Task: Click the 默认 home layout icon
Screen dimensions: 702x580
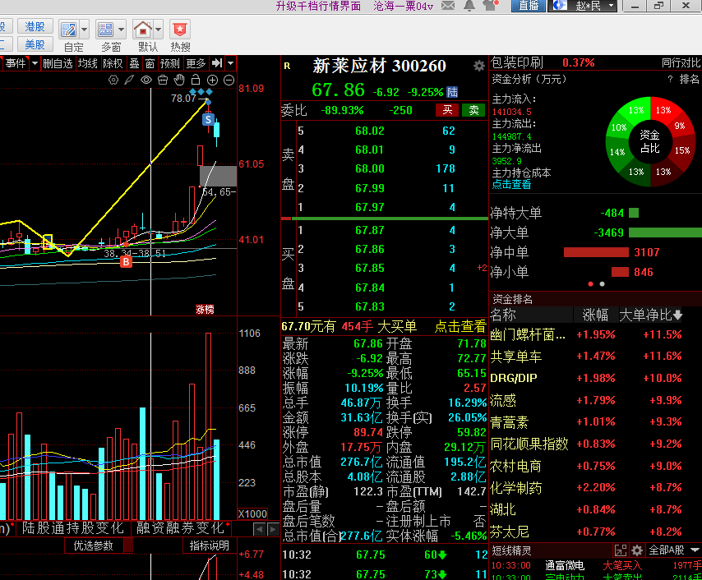Action: tap(143, 30)
